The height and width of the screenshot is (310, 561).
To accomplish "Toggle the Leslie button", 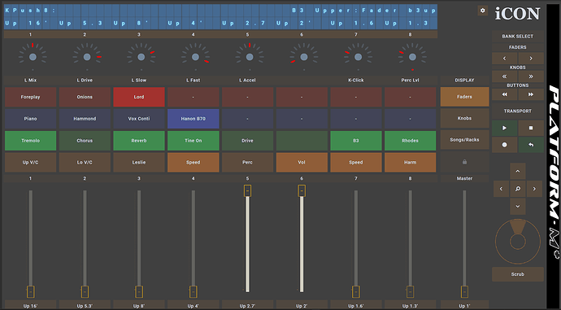I will pyautogui.click(x=139, y=163).
